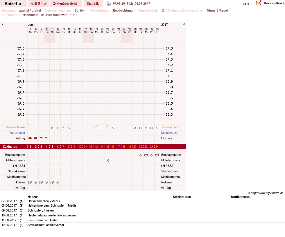The height and width of the screenshot is (237, 285).
Task: Open note icon for cycle day 5
Action: pos(52,183)
